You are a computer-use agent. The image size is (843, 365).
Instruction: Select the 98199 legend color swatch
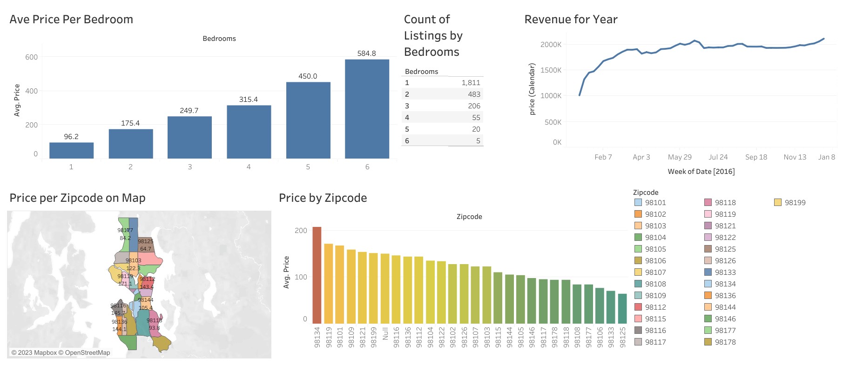[778, 202]
